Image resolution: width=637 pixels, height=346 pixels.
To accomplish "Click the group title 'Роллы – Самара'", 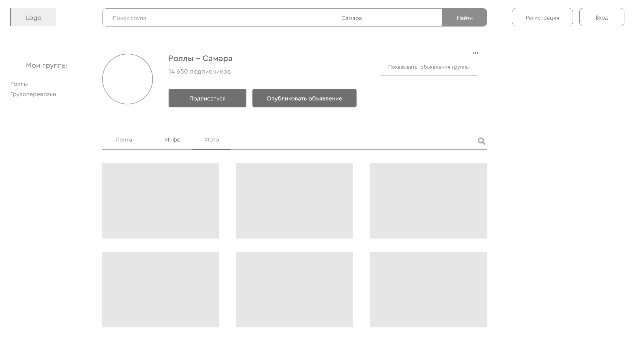I will (x=200, y=59).
